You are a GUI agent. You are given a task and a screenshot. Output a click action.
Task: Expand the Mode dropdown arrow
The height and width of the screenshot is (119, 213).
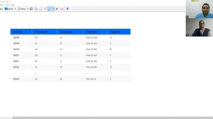(x=15, y=9)
